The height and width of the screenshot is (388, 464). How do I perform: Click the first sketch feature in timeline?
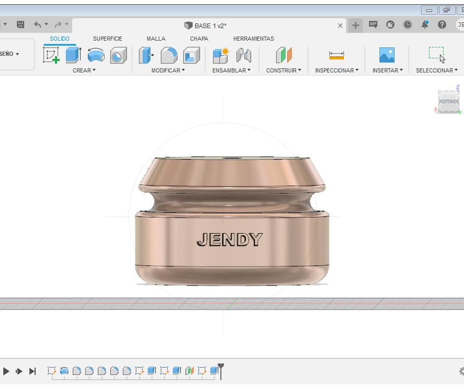(x=51, y=371)
